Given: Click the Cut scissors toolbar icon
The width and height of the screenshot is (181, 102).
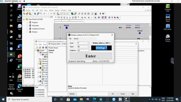Looking at the screenshot, I should click(48, 14).
